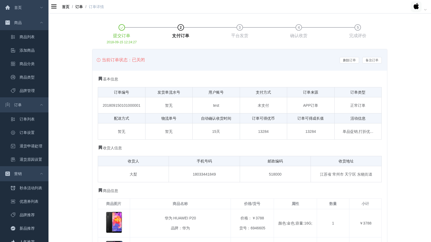Click the 商品分类 grid icon
The width and height of the screenshot is (431, 242).
pos(13,64)
